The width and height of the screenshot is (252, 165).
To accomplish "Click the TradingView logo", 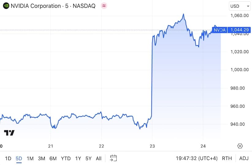I will tap(9, 133).
